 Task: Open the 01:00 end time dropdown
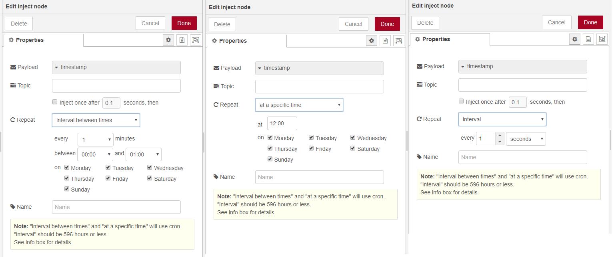coord(144,154)
